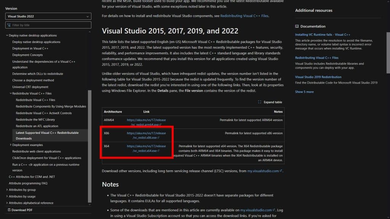The image size is (390, 219).
Task: Open Deploy native desktop applications child page
Action: [36, 42]
